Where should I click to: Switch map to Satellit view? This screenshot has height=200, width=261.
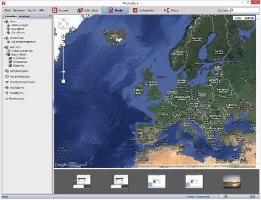(x=248, y=18)
